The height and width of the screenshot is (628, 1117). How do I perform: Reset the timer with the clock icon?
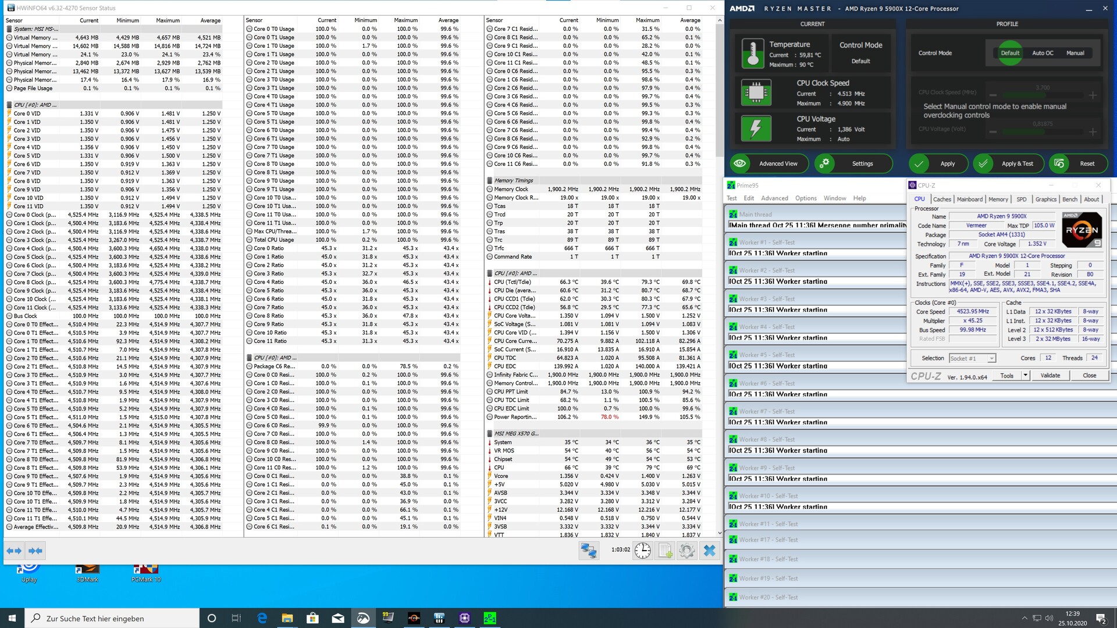pos(642,551)
